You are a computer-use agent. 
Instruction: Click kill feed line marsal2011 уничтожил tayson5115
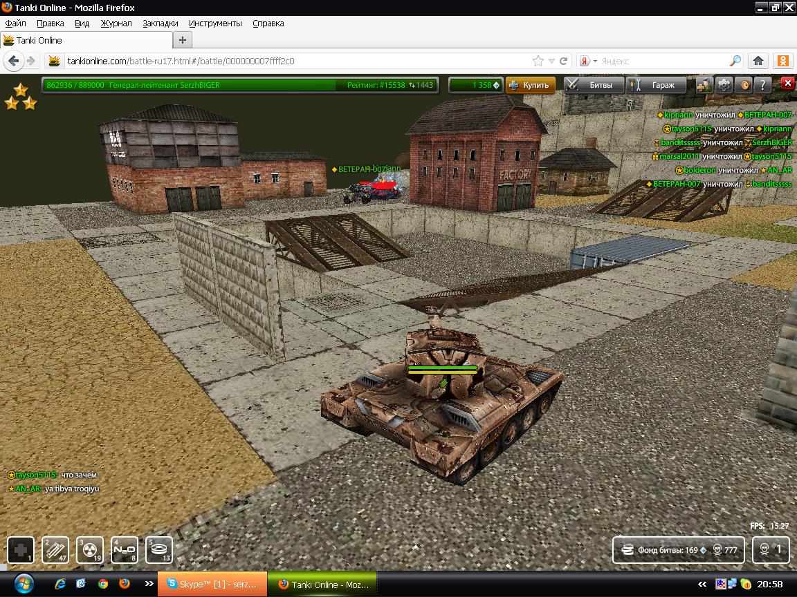[722, 156]
